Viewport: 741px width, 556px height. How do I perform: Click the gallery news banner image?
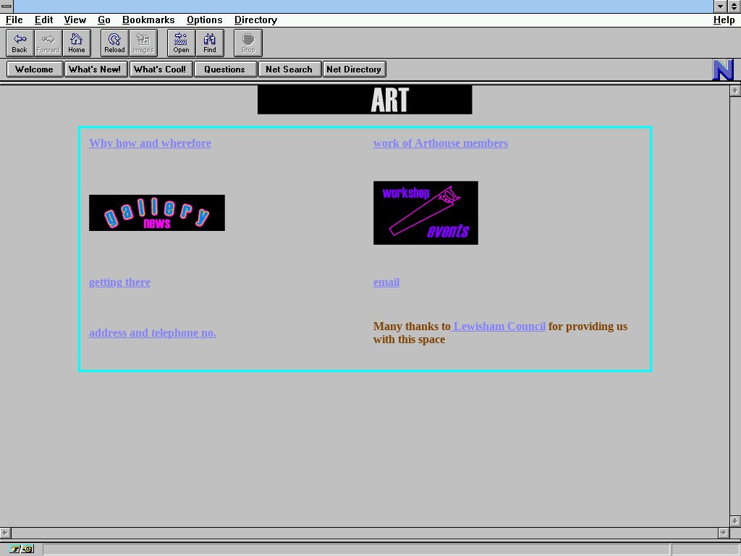[156, 213]
